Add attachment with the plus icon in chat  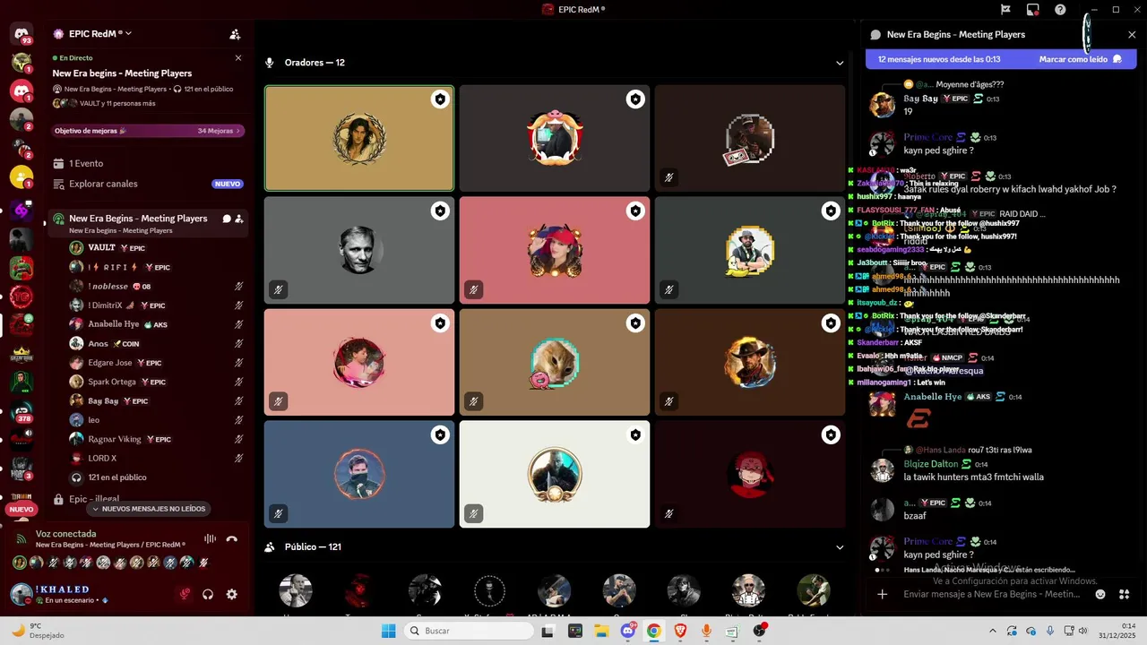(882, 594)
